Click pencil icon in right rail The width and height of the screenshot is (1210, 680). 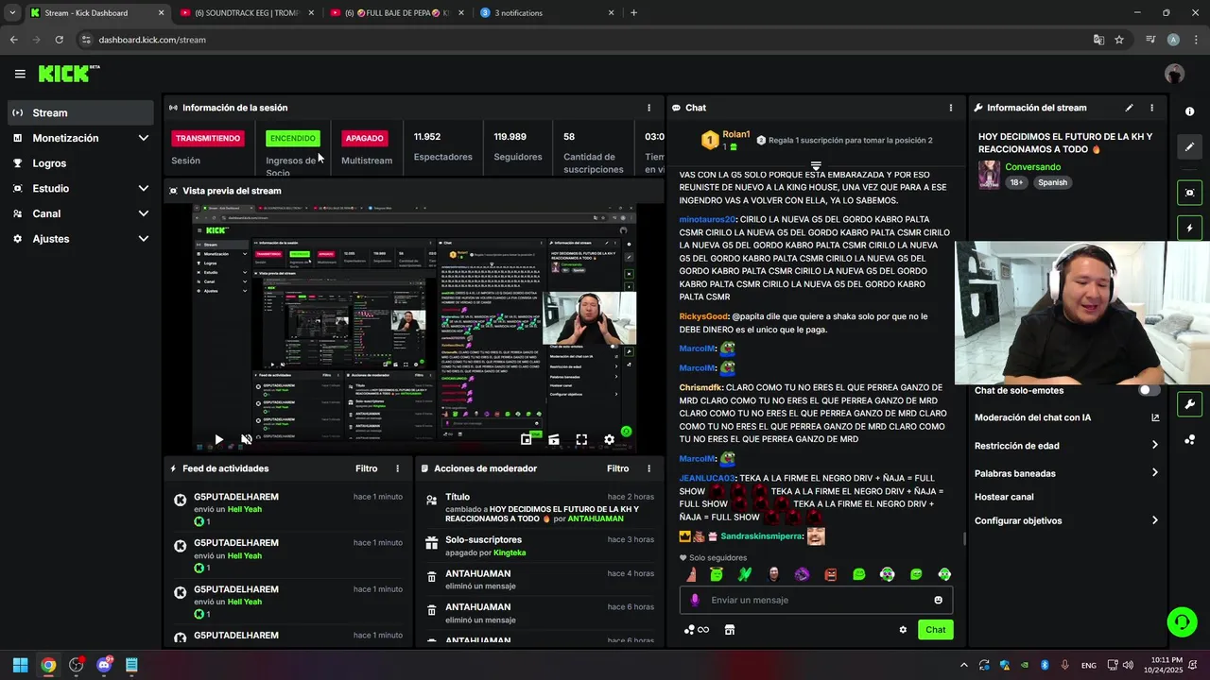1189,147
